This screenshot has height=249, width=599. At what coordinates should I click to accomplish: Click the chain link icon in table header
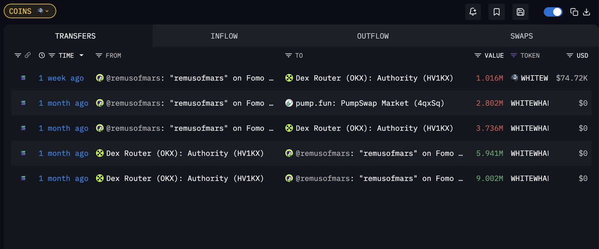pos(28,55)
